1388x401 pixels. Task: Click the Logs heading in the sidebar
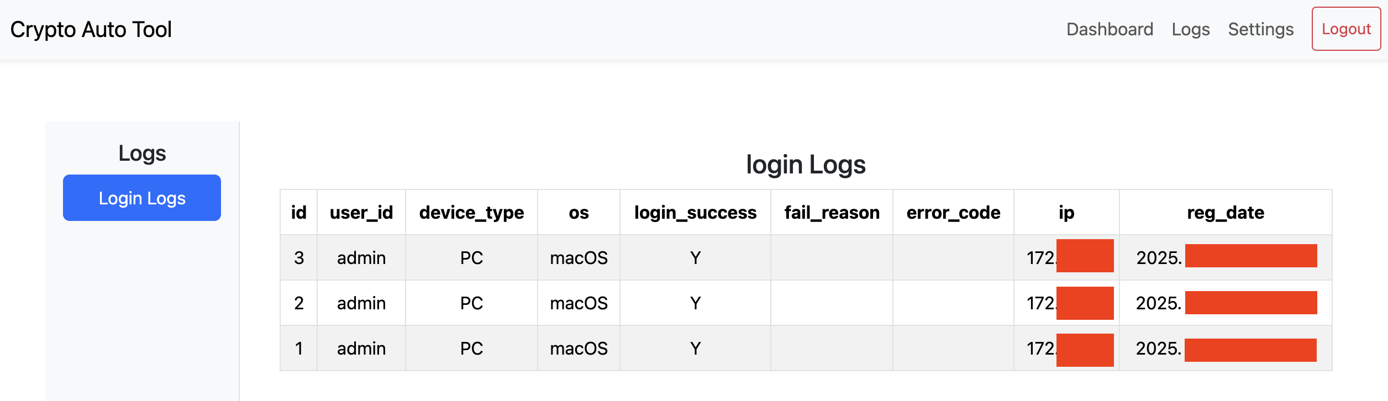point(142,154)
